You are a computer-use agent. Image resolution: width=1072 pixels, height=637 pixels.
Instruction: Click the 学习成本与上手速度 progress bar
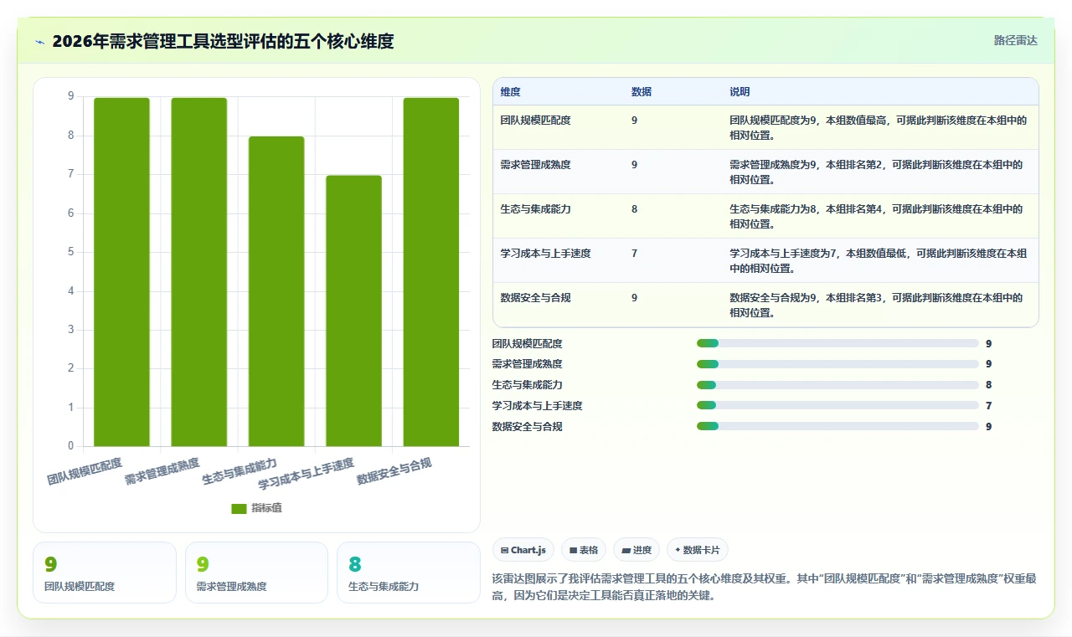point(837,406)
